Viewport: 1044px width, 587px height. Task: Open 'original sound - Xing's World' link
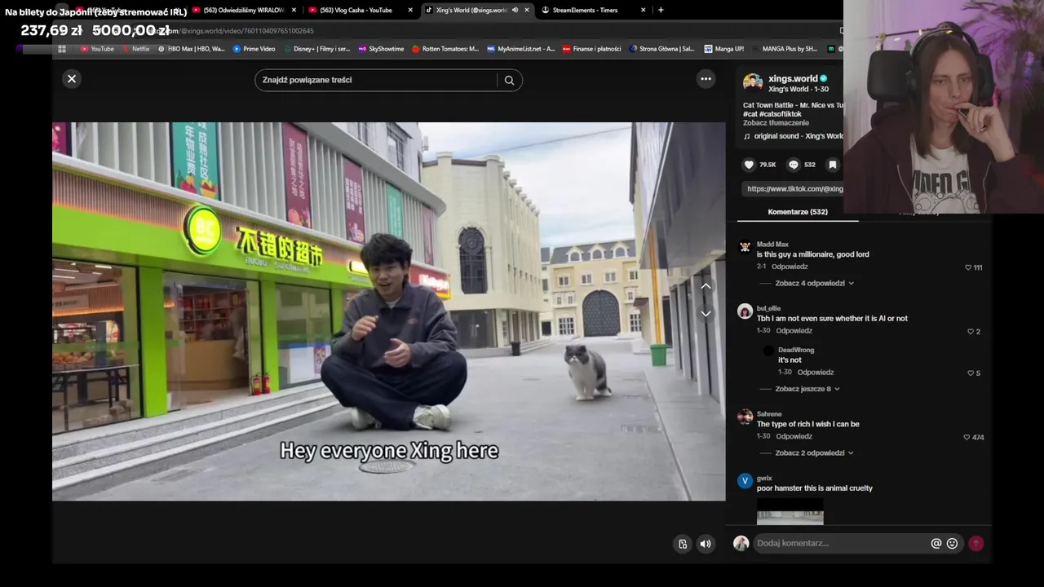(798, 136)
